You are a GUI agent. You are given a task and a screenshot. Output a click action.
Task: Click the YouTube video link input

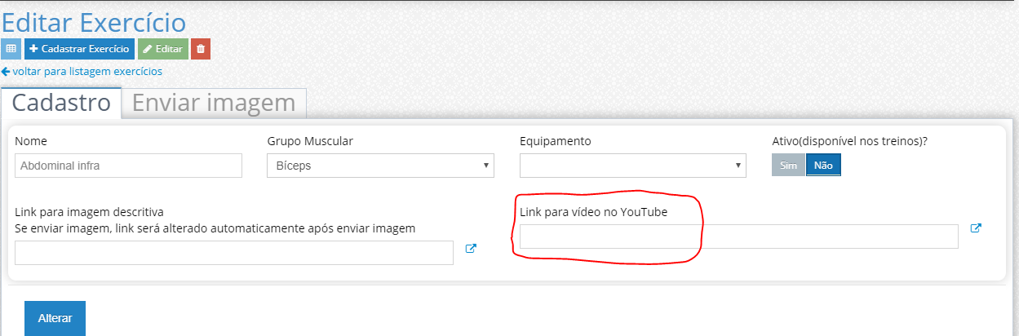point(738,237)
